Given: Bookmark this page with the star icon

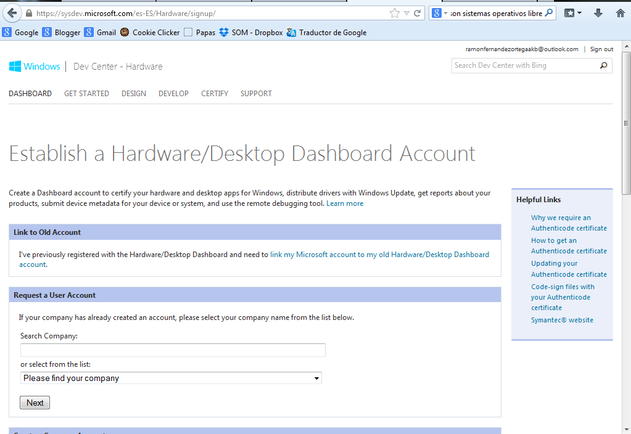Looking at the screenshot, I should pos(394,14).
